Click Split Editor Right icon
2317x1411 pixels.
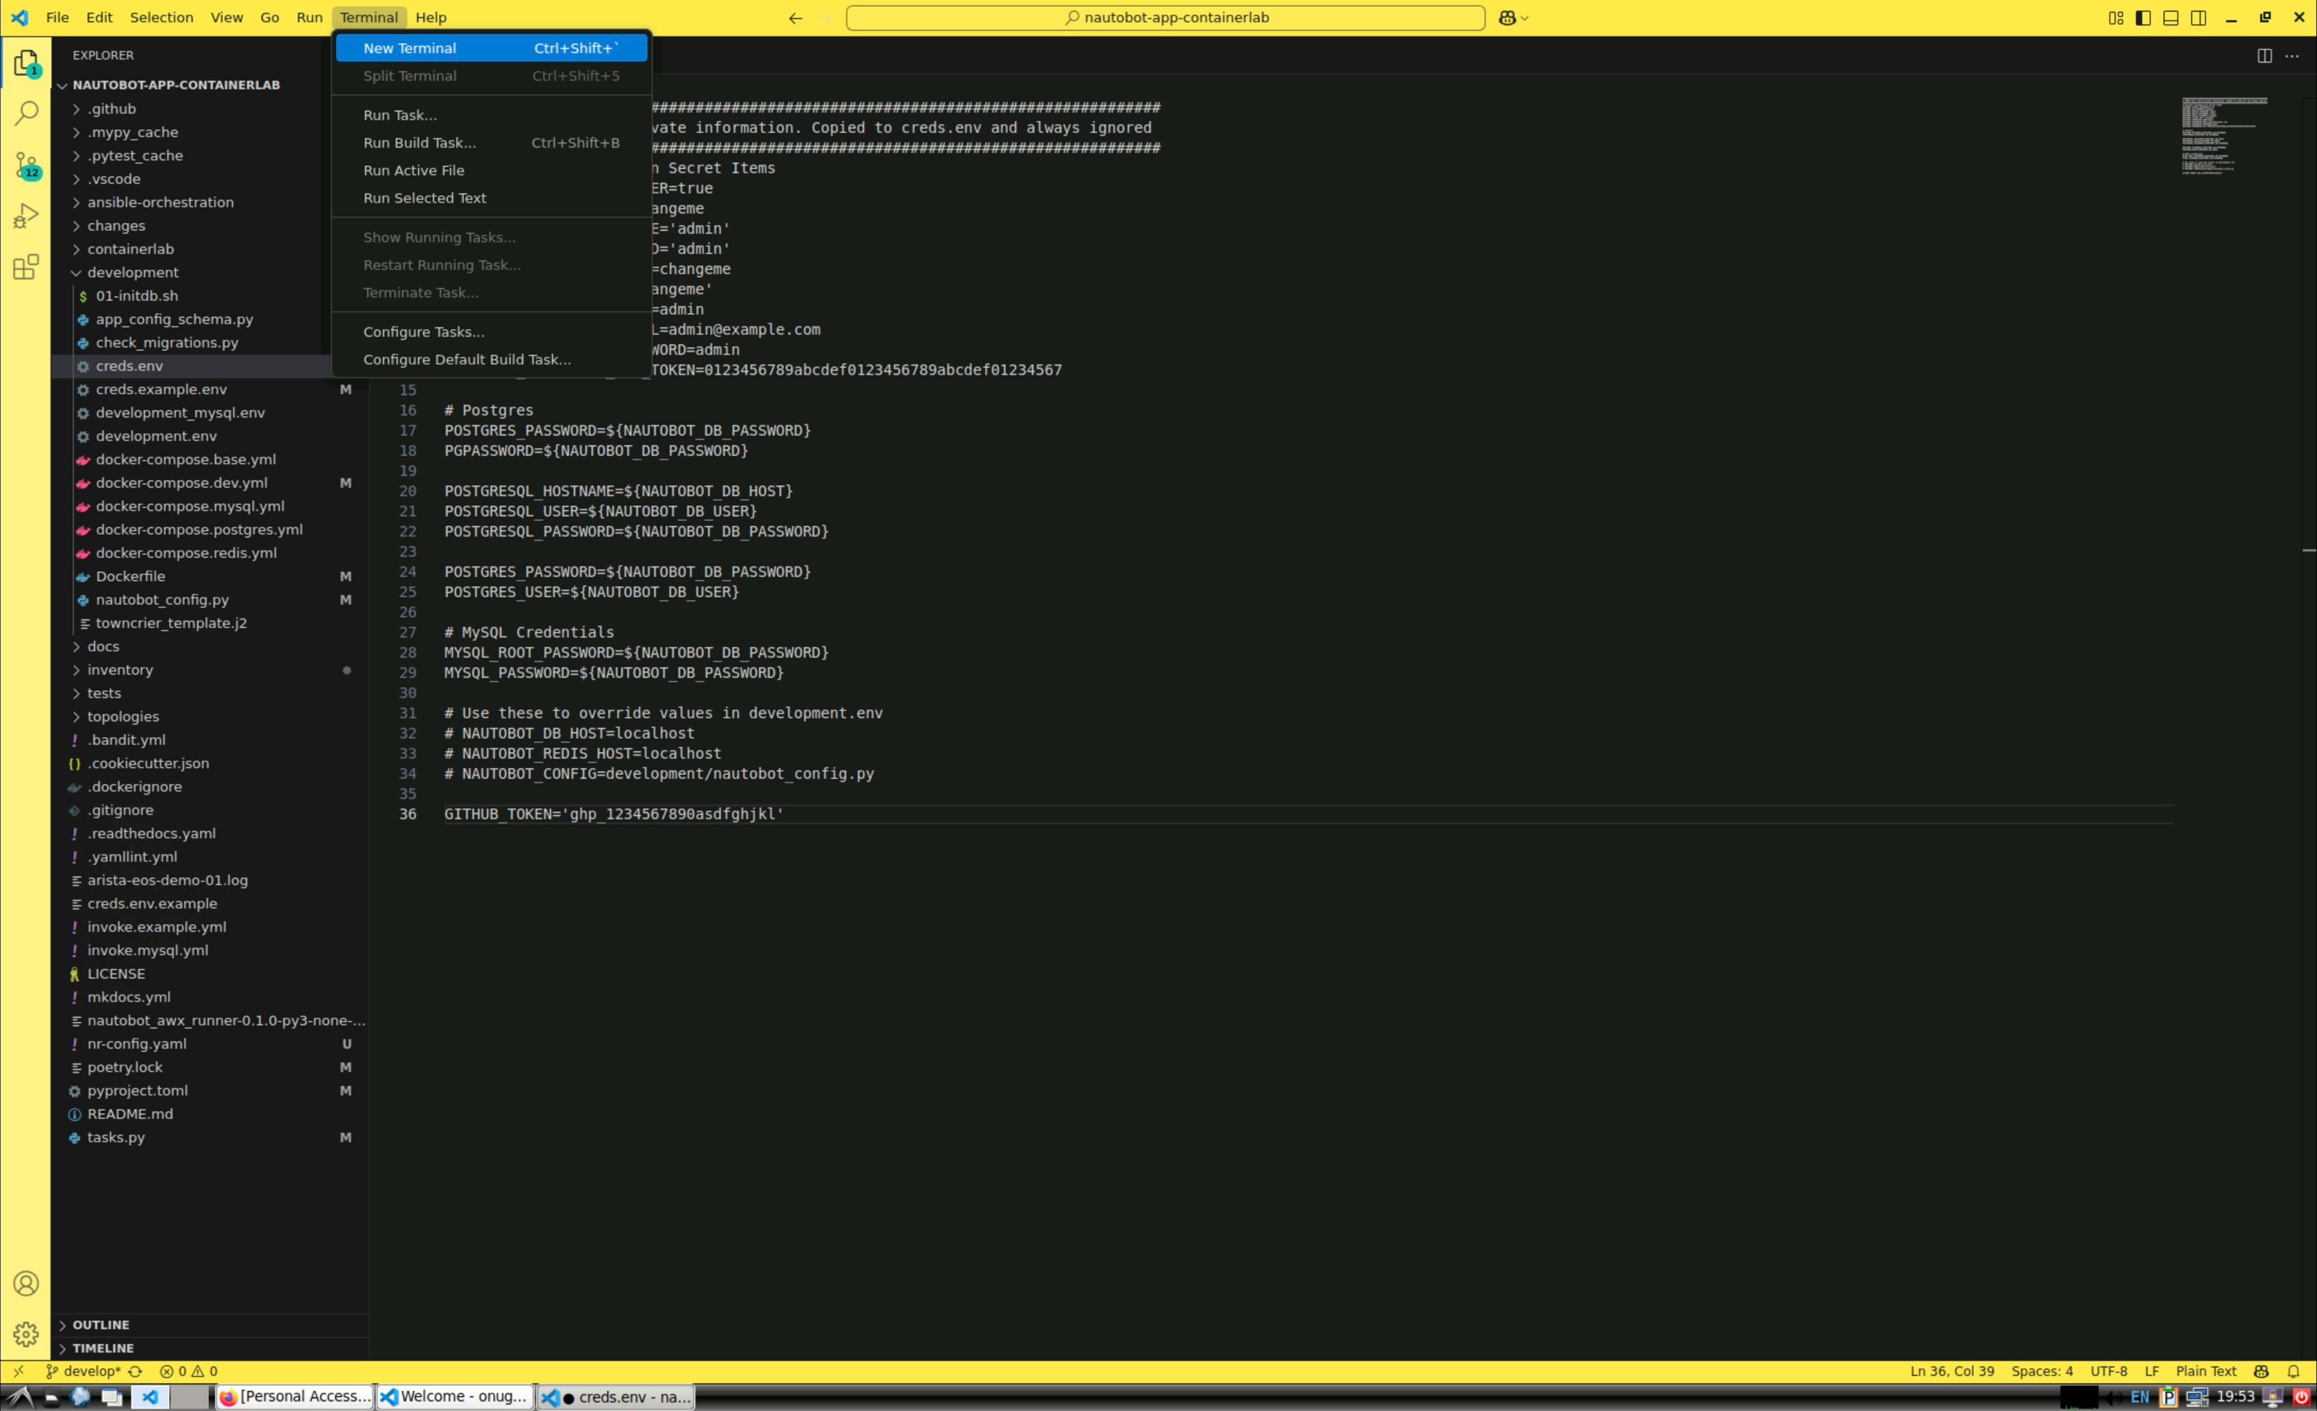click(2264, 55)
